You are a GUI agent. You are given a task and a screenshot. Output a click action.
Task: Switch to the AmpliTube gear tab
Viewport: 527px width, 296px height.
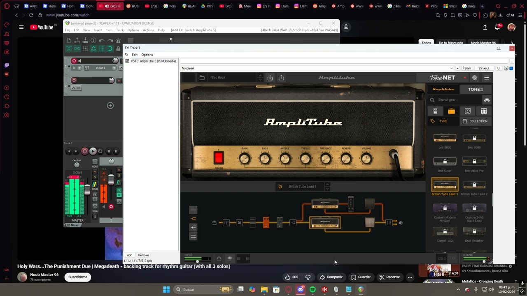click(443, 89)
